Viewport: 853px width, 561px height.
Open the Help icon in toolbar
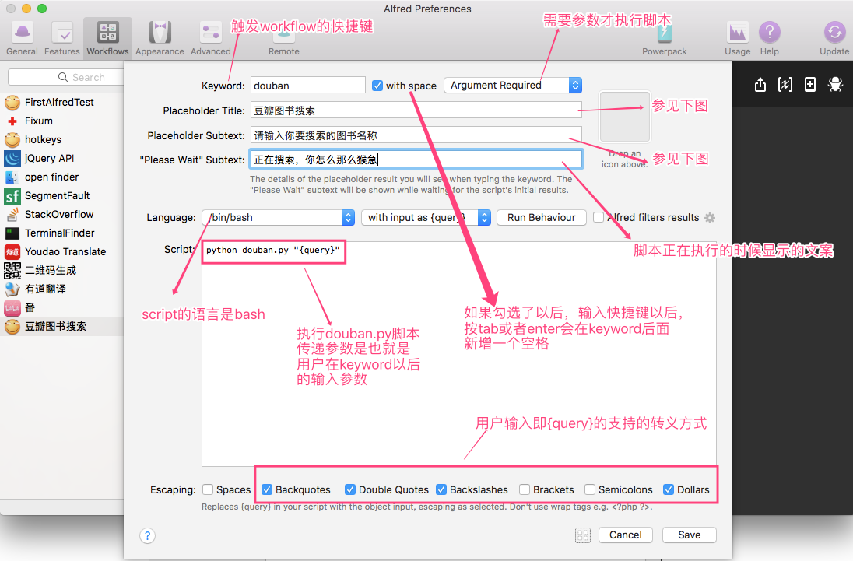point(769,38)
